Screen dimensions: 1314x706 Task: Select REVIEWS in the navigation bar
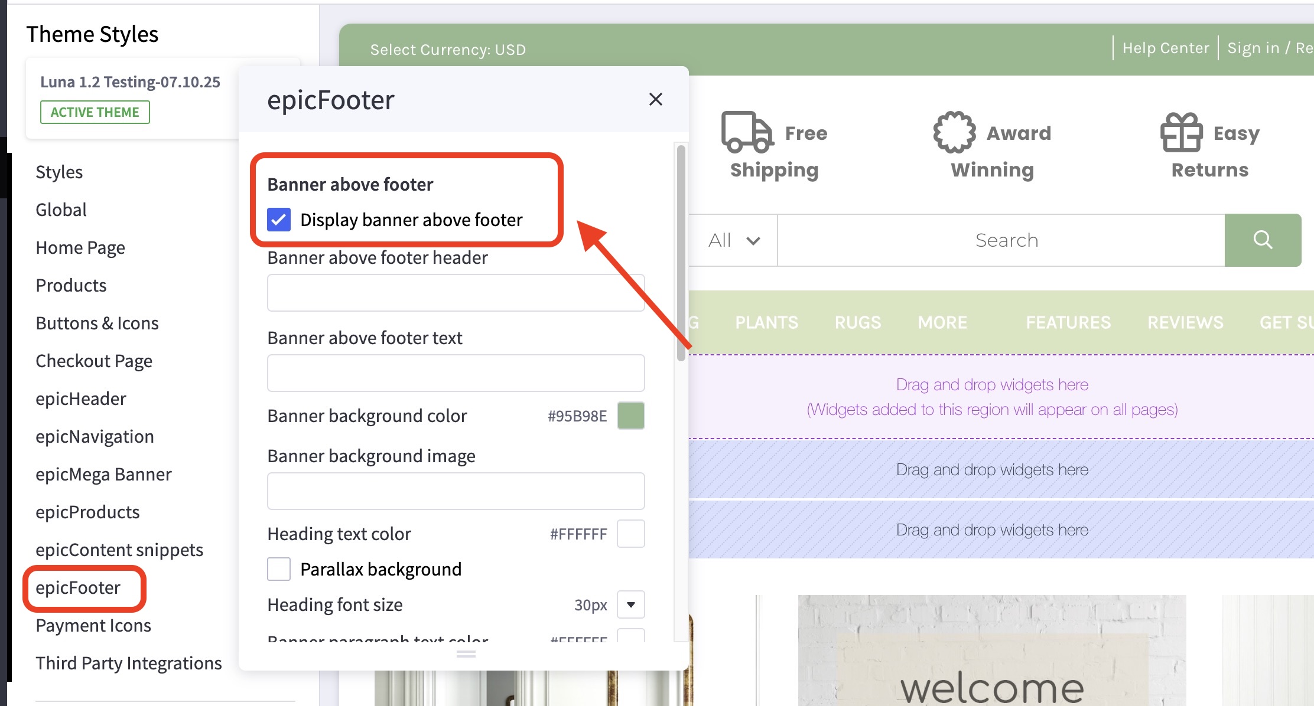click(1185, 322)
